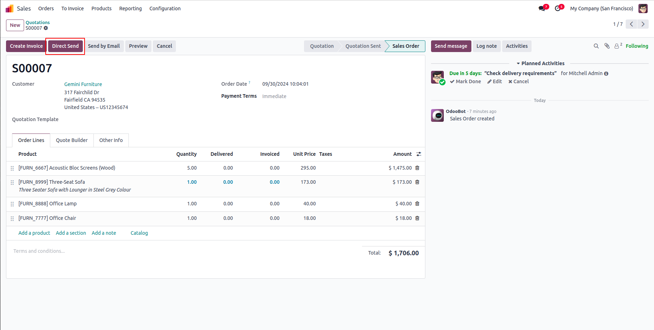The width and height of the screenshot is (654, 330).
Task: Click Log note
Action: pyautogui.click(x=487, y=46)
